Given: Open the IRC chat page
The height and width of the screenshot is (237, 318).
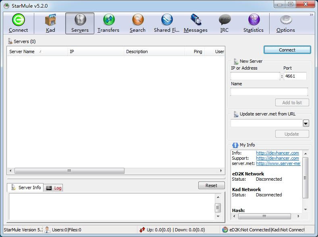Looking at the screenshot, I should 224,23.
